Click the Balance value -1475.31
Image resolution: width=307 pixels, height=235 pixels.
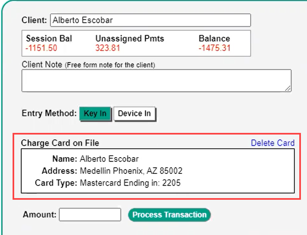(215, 48)
